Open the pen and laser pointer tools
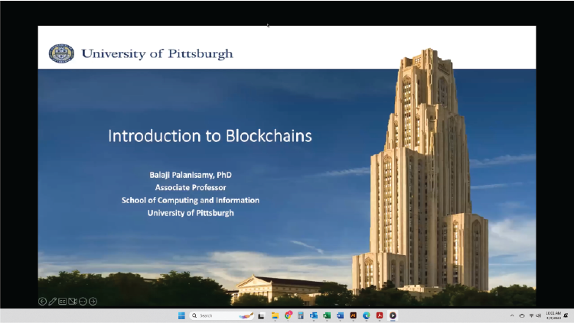Image resolution: width=574 pixels, height=323 pixels. [52, 301]
